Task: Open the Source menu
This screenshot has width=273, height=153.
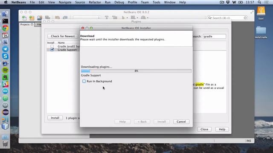Action: pos(80,2)
